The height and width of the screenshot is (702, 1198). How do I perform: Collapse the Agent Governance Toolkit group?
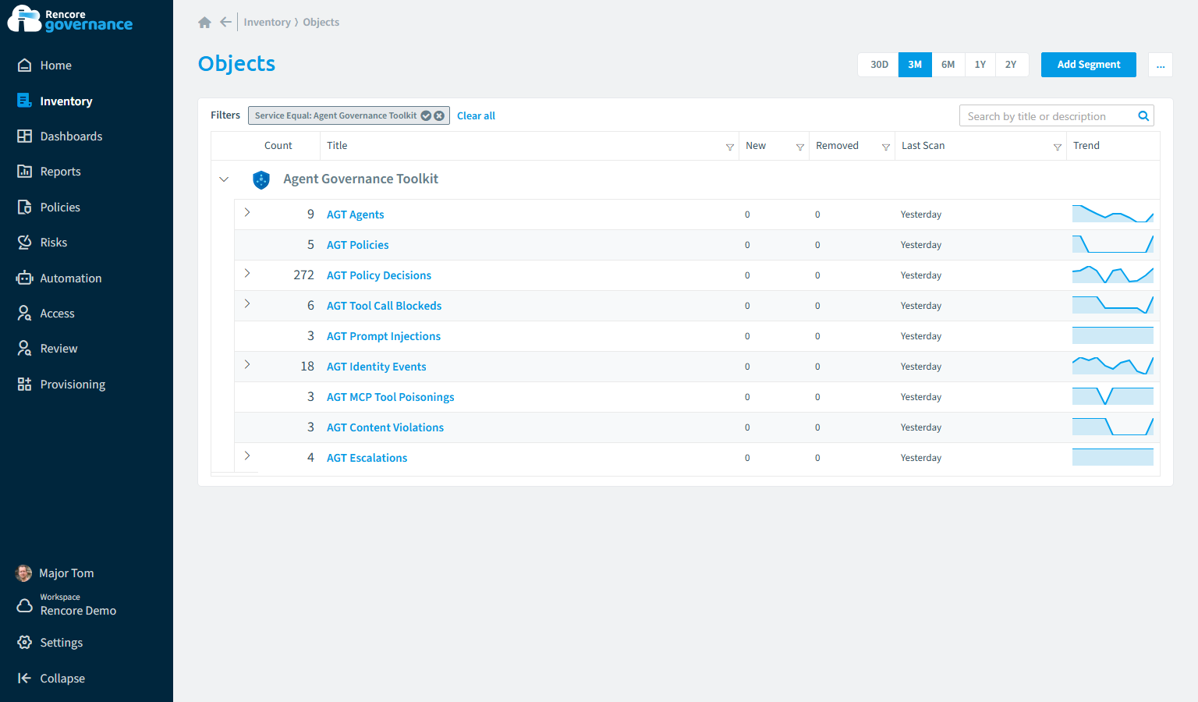pyautogui.click(x=224, y=179)
